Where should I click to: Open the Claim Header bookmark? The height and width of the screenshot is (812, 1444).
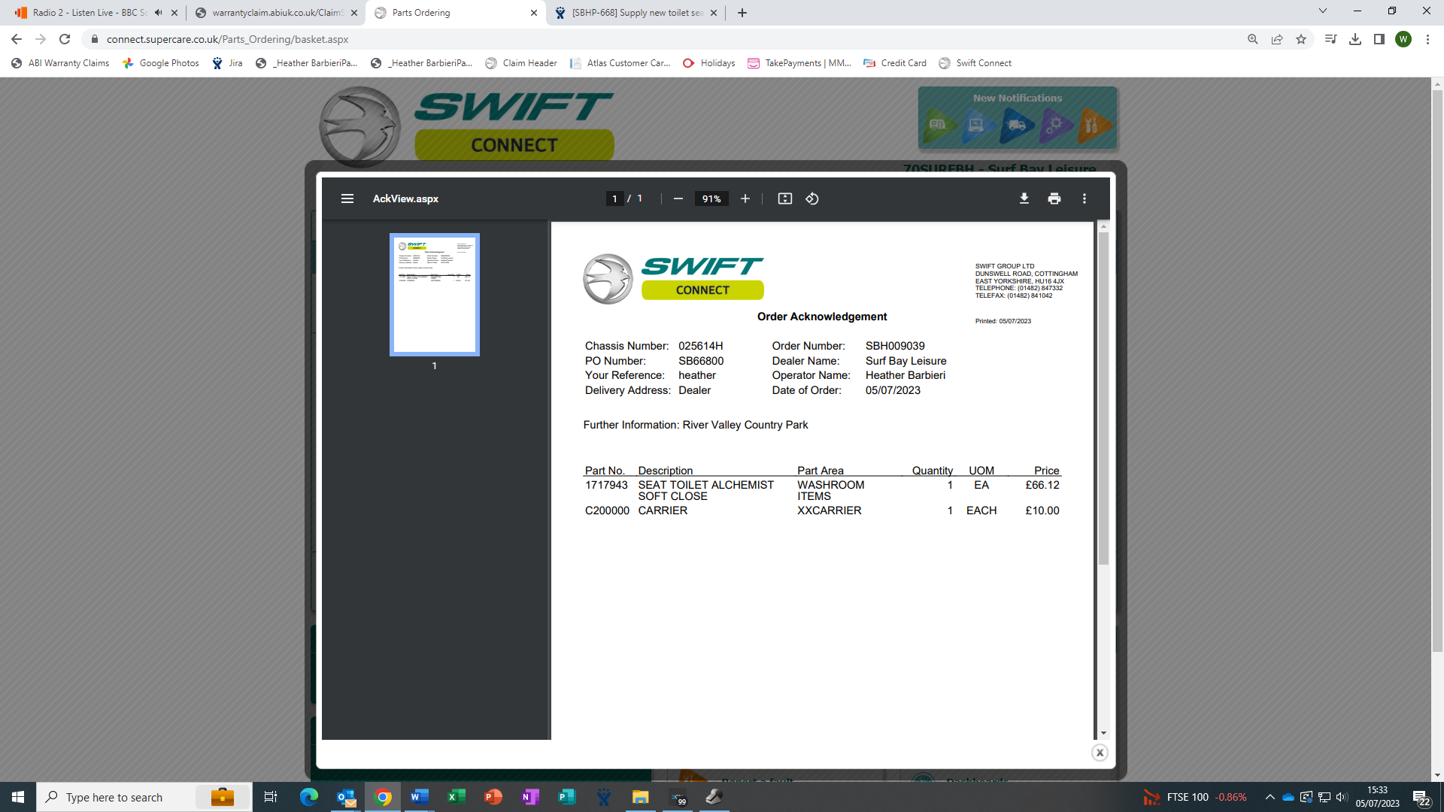(521, 63)
